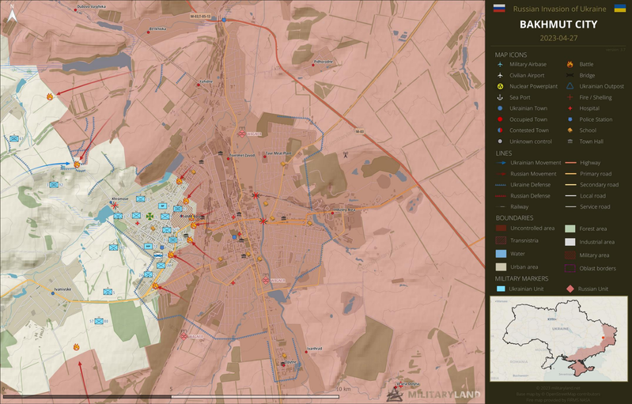Click the Wagner unit marker near Stavmet Zavod
The height and width of the screenshot is (404, 632).
point(241,134)
